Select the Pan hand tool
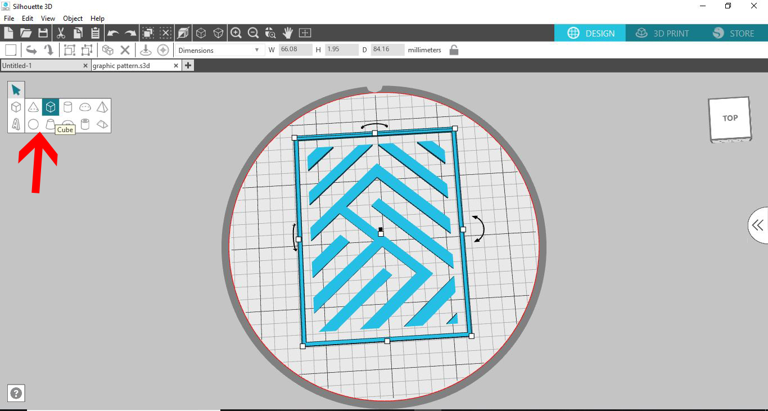 point(288,33)
